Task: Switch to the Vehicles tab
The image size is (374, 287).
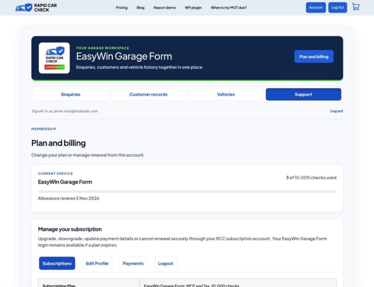Action: point(226,94)
